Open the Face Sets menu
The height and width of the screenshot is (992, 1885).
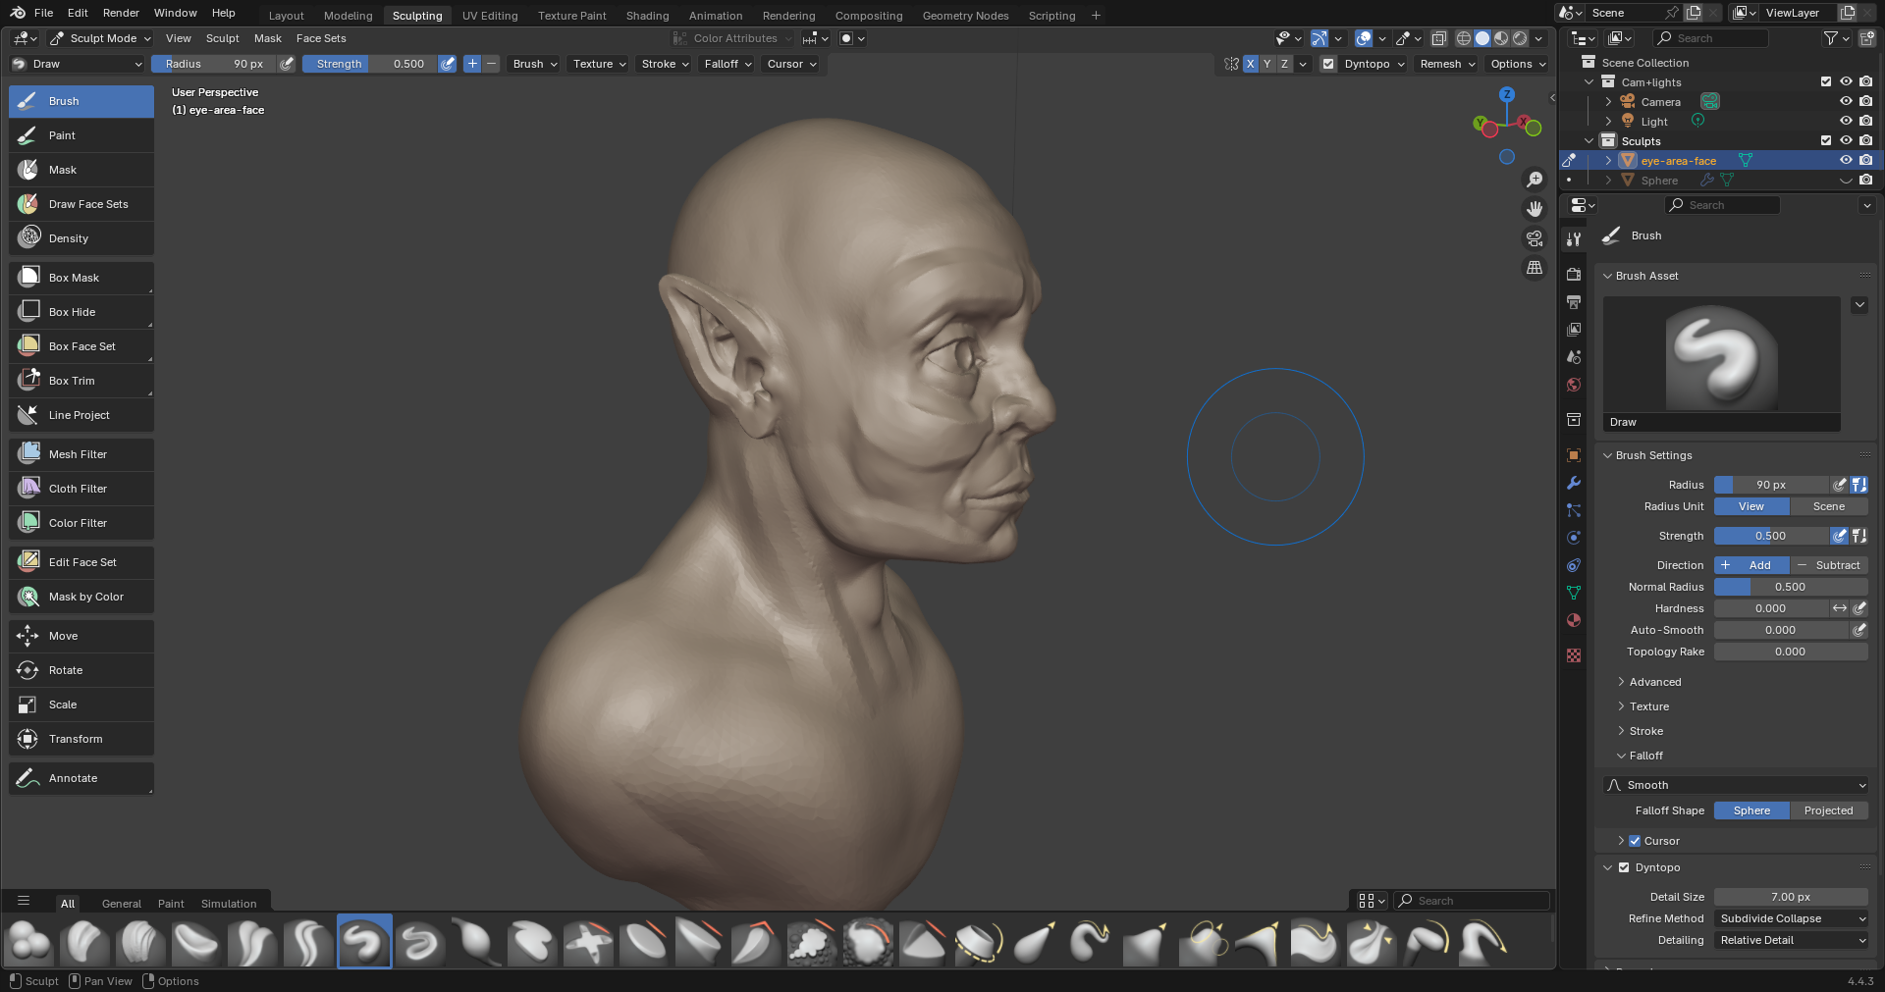tap(321, 38)
